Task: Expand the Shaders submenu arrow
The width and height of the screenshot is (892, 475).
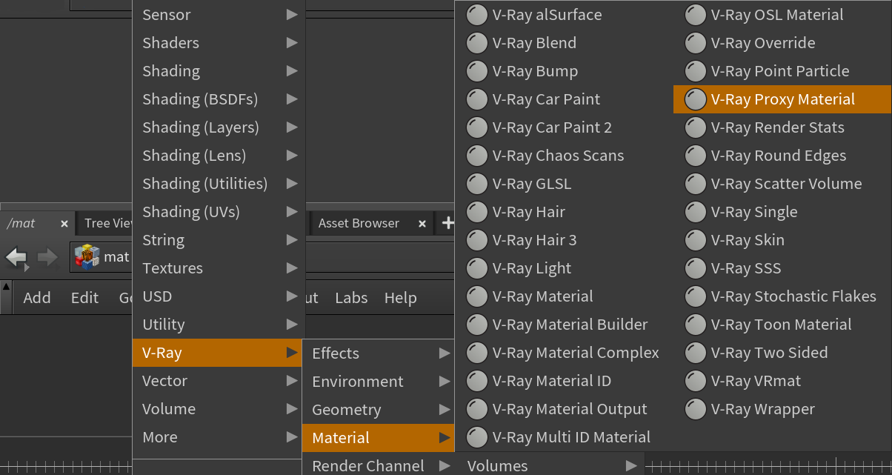Action: (292, 43)
